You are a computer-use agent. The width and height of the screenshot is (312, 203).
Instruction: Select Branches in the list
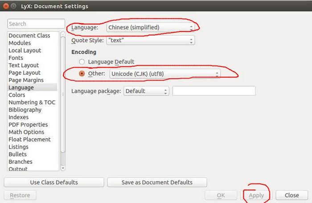click(21, 162)
